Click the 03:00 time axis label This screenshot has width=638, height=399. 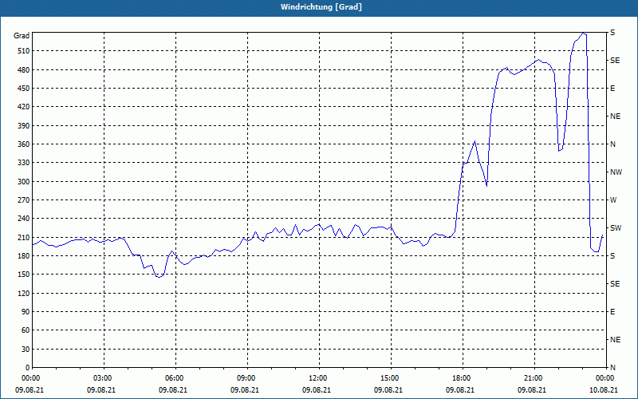pyautogui.click(x=104, y=377)
